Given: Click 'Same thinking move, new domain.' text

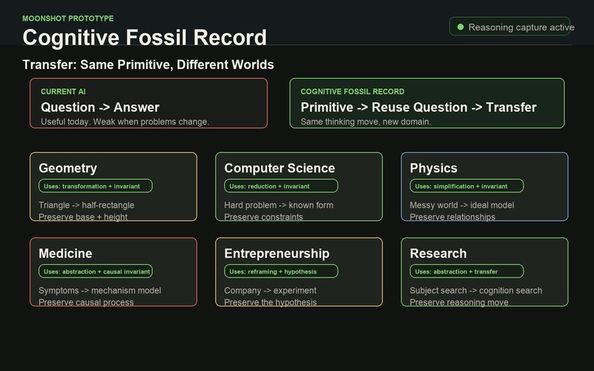Looking at the screenshot, I should 366,122.
